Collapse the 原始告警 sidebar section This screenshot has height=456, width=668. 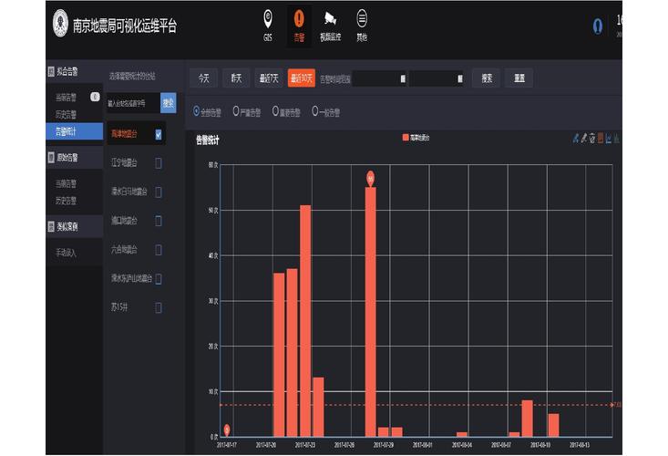tap(74, 157)
